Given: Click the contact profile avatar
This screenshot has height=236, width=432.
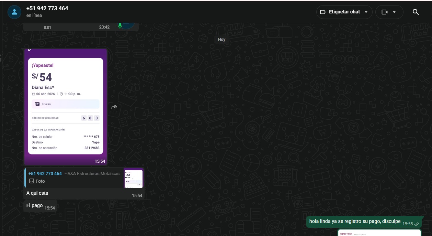Looking at the screenshot, I should tap(14, 12).
